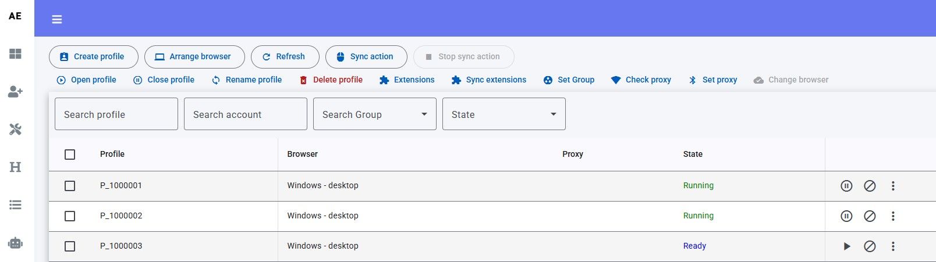Viewport: 936px width, 262px height.
Task: Click Proxy column header
Action: pos(573,154)
